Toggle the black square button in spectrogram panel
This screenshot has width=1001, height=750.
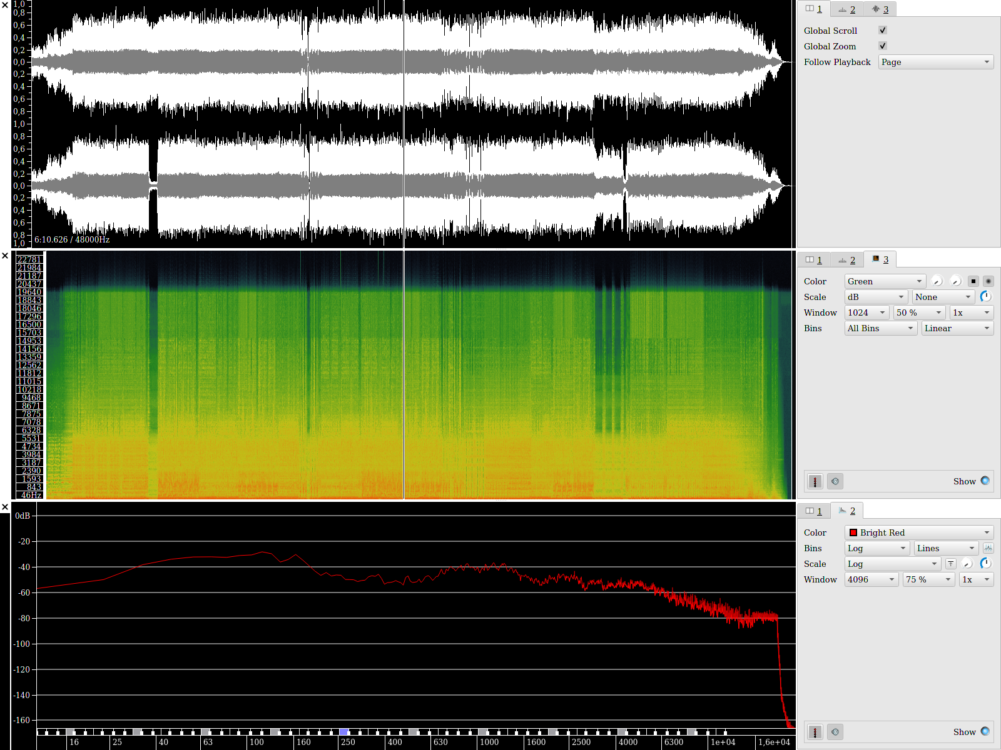[973, 281]
